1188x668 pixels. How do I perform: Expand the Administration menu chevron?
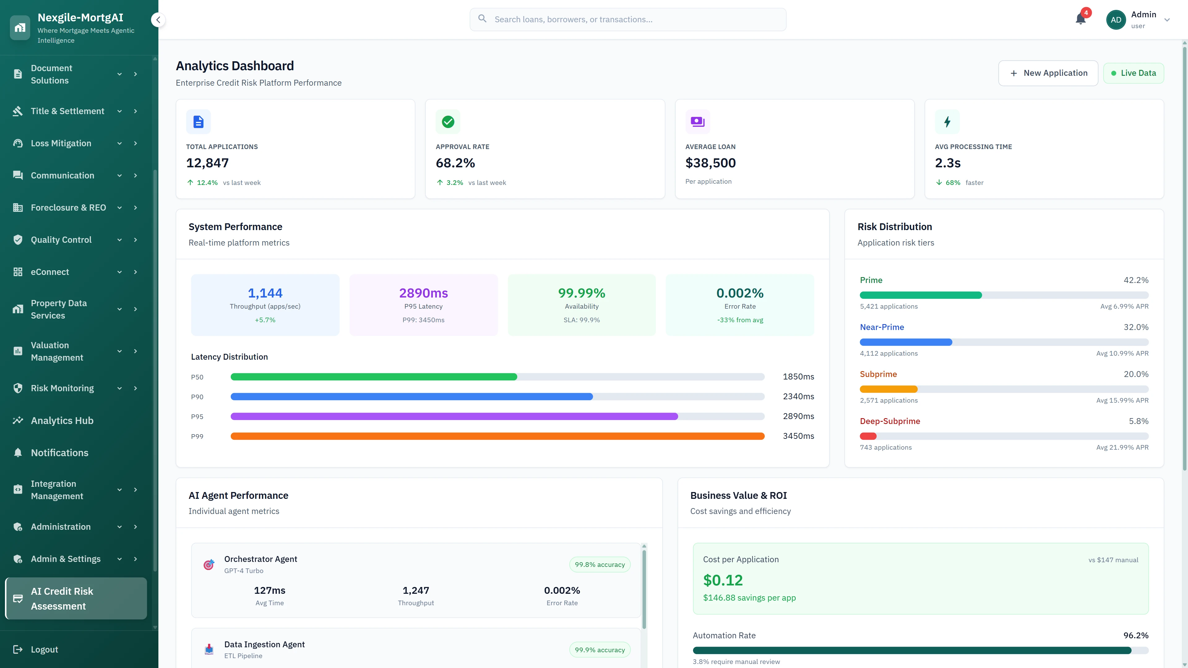click(119, 526)
